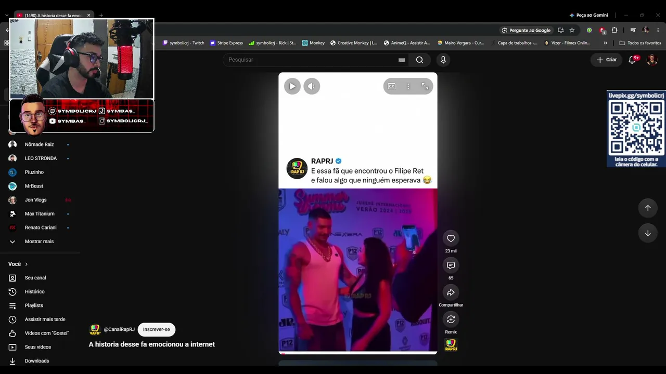The width and height of the screenshot is (666, 374).
Task: Expand the Você section header
Action: tap(18, 264)
